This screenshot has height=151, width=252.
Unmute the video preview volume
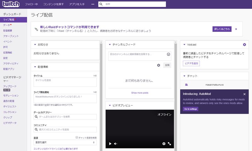point(116,144)
